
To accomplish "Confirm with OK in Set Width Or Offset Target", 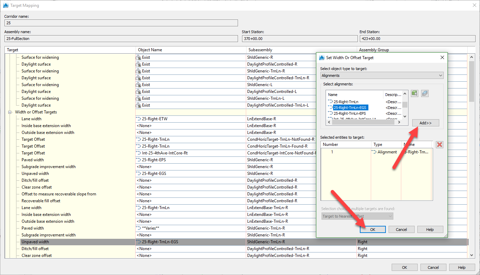I will pyautogui.click(x=373, y=230).
